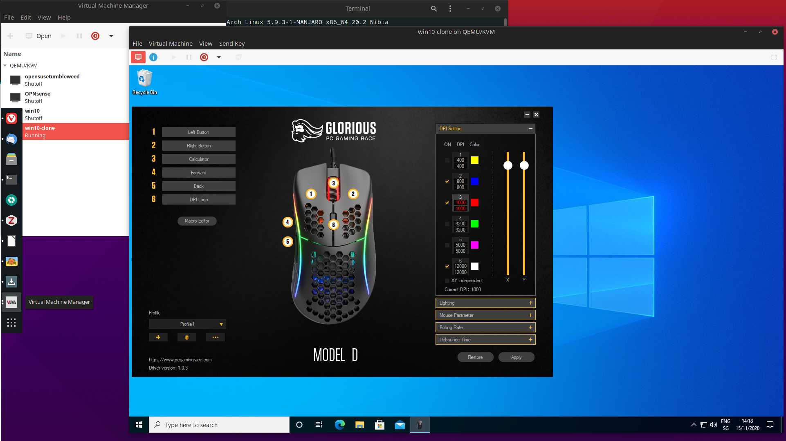Screen dimensions: 786x441
Task: Collapse QEMU/KVM connection tree
Action: [5, 65]
